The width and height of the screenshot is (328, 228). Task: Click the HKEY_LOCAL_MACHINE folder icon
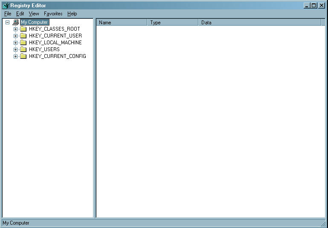point(23,43)
